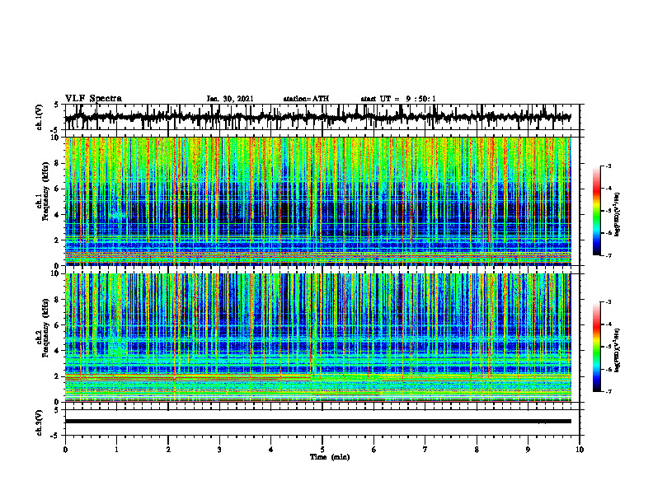The height and width of the screenshot is (504, 653).
Task: Click the ch.2 frequency axis tick '4'
Action: point(58,351)
